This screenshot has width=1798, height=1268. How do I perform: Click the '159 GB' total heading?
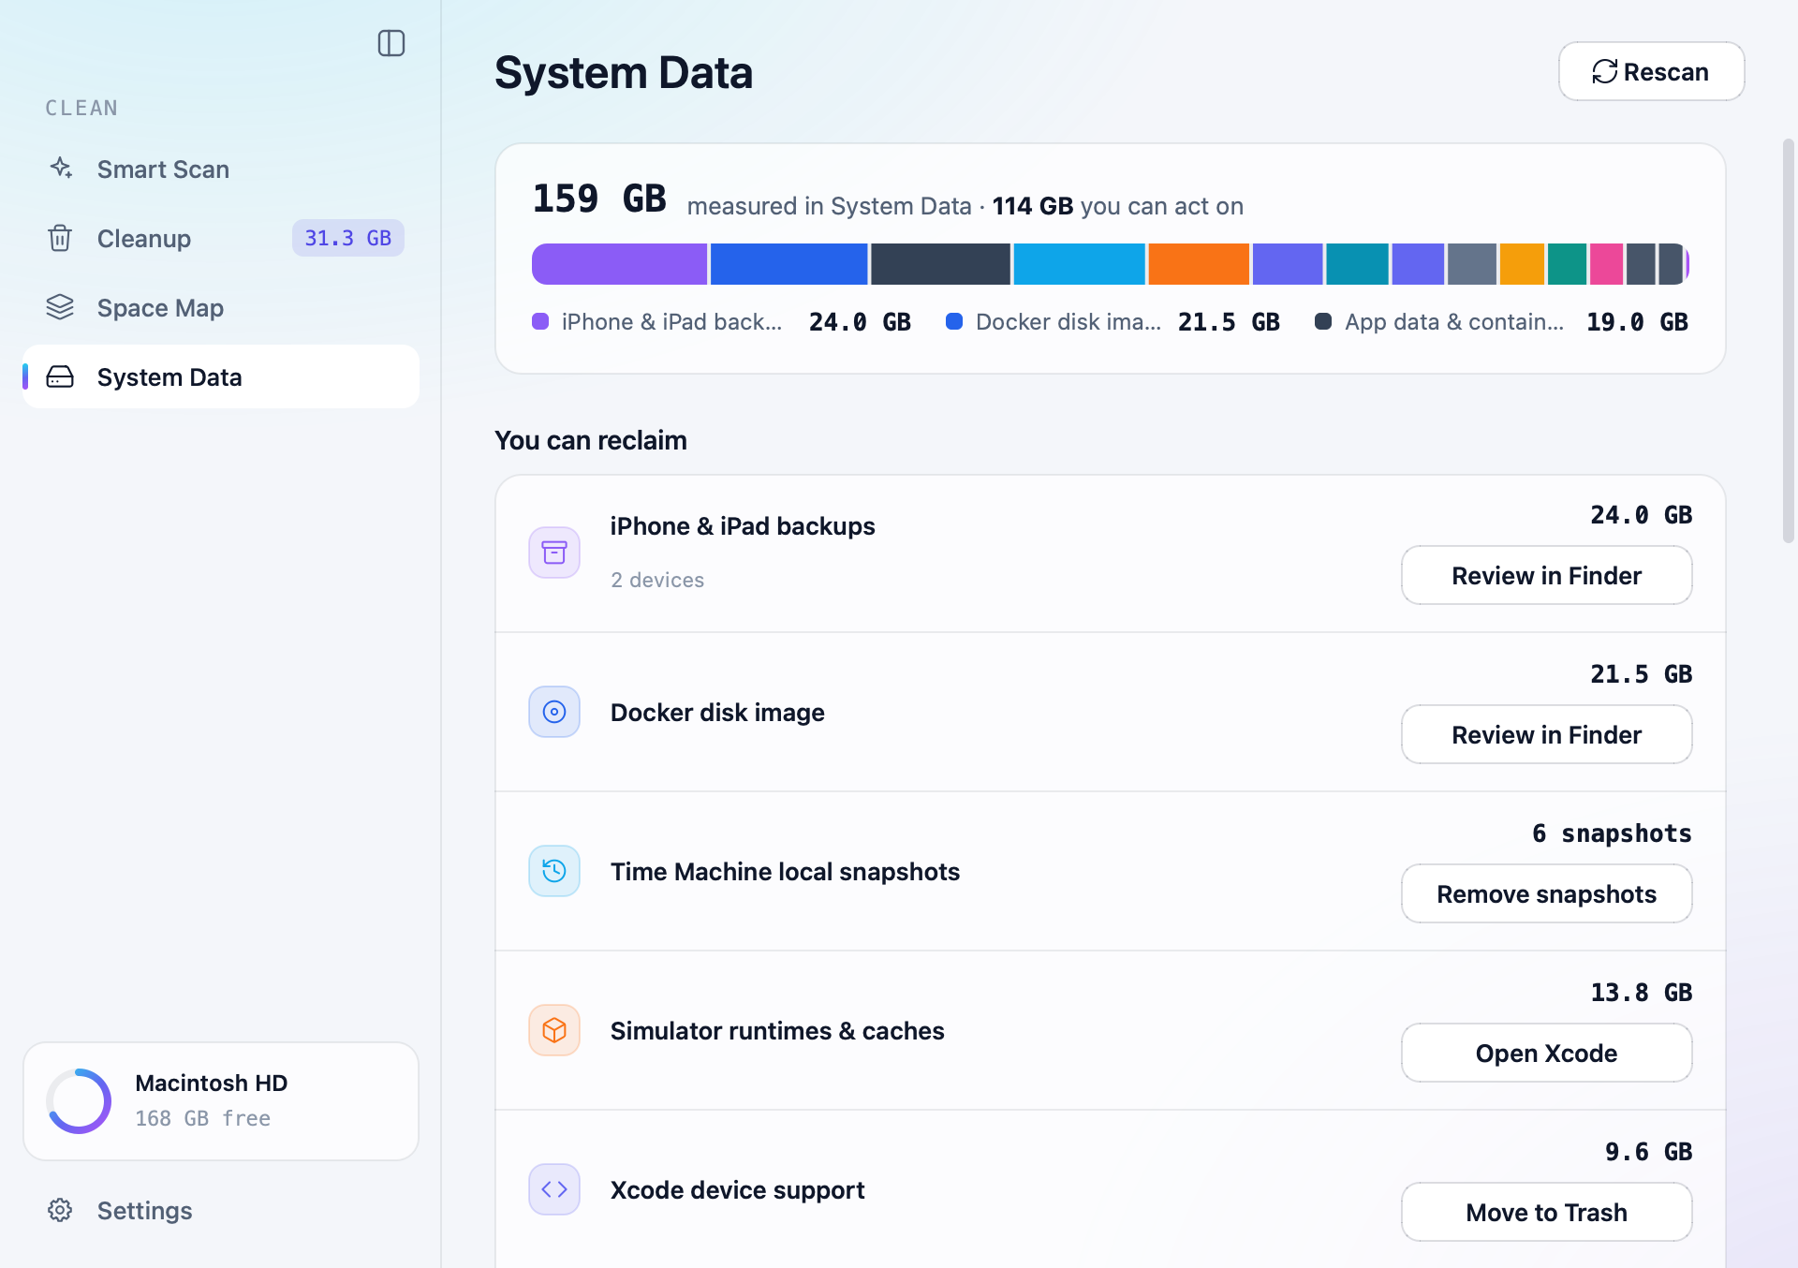(599, 199)
